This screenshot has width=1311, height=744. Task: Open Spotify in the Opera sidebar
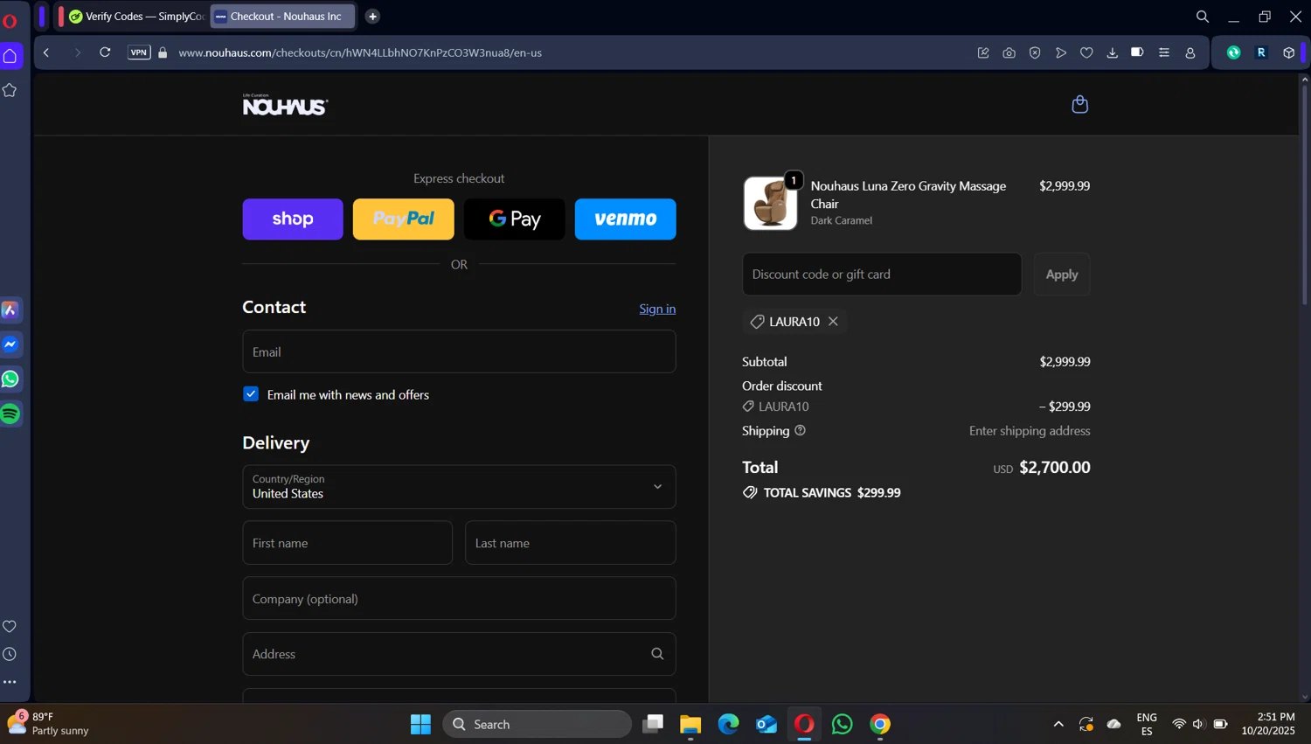click(10, 414)
